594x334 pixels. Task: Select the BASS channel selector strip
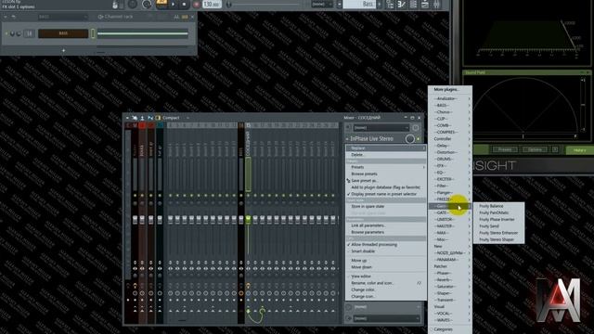[x=93, y=33]
